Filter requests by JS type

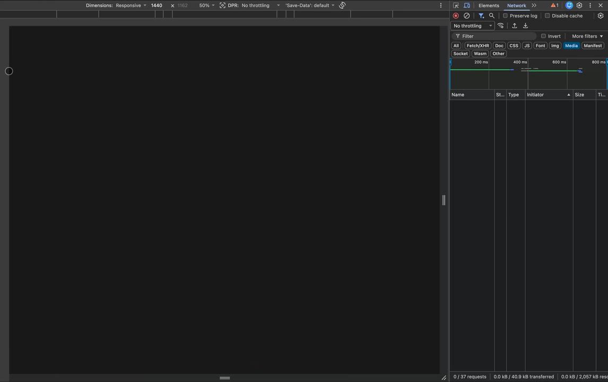pyautogui.click(x=527, y=46)
